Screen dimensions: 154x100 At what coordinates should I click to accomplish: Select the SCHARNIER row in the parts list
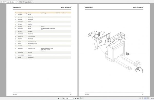[x=43, y=17]
